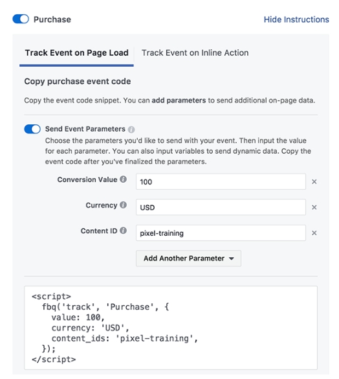This screenshot has width=339, height=379.
Task: Remove the Conversion Value parameter
Action: pyautogui.click(x=314, y=181)
